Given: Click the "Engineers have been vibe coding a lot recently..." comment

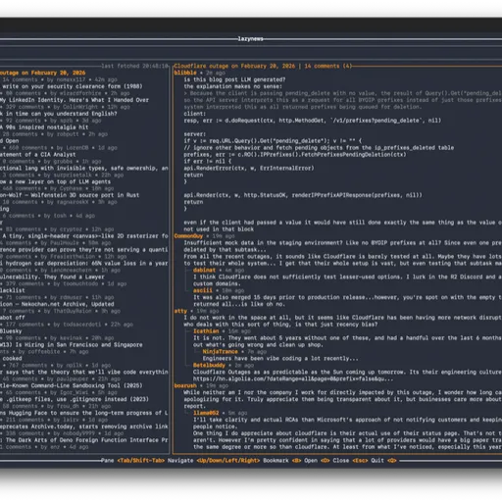Looking at the screenshot, I should coord(280,359).
